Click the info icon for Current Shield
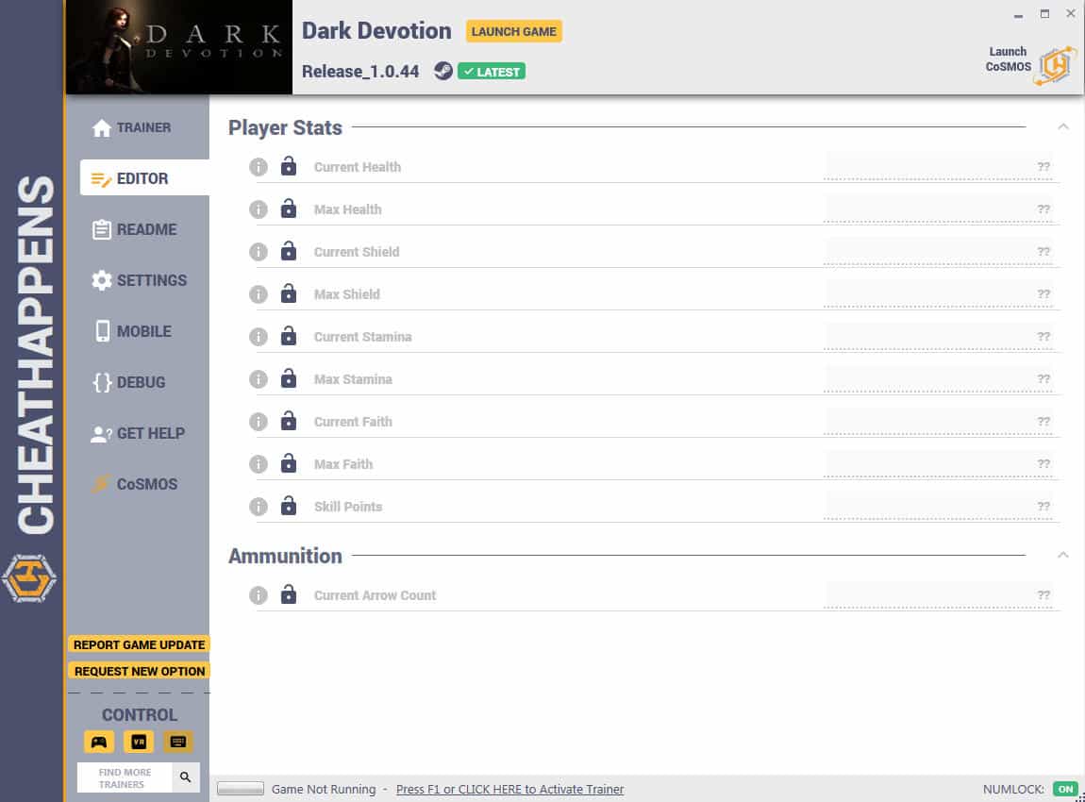This screenshot has height=802, width=1085. (x=259, y=252)
